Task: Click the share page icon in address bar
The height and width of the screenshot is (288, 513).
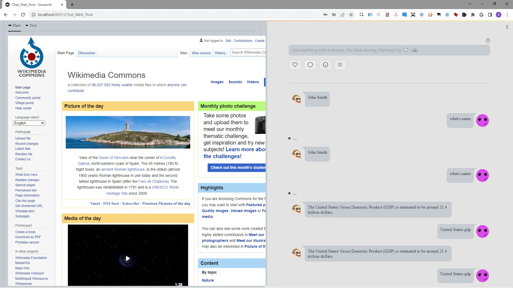Action: coord(343,15)
